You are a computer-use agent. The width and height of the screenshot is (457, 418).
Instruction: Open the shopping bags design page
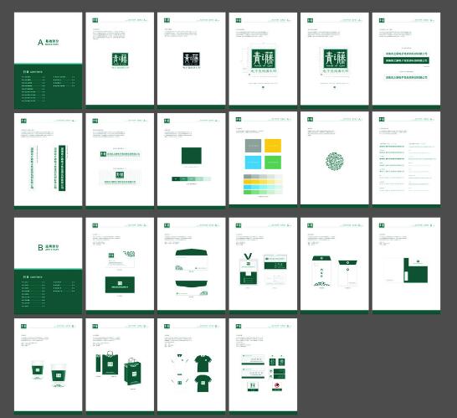(120, 366)
